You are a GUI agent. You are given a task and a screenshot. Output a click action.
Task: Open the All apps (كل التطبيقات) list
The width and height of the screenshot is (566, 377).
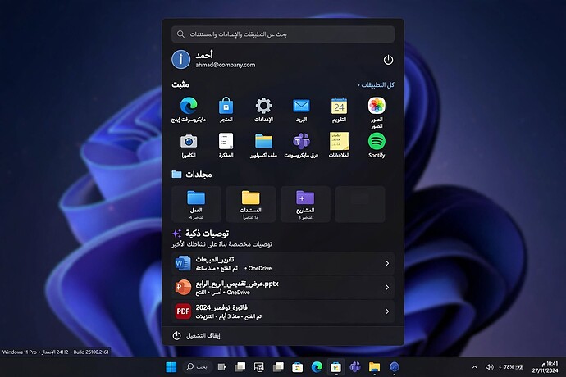[x=376, y=84]
